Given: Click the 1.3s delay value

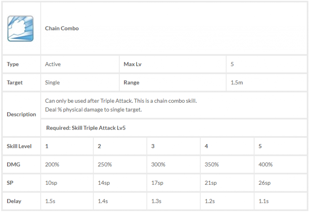Looking at the screenshot, I should coord(156,201).
